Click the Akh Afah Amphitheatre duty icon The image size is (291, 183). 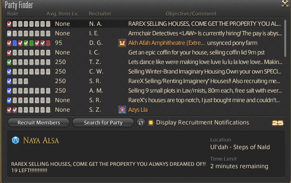[x=122, y=43]
